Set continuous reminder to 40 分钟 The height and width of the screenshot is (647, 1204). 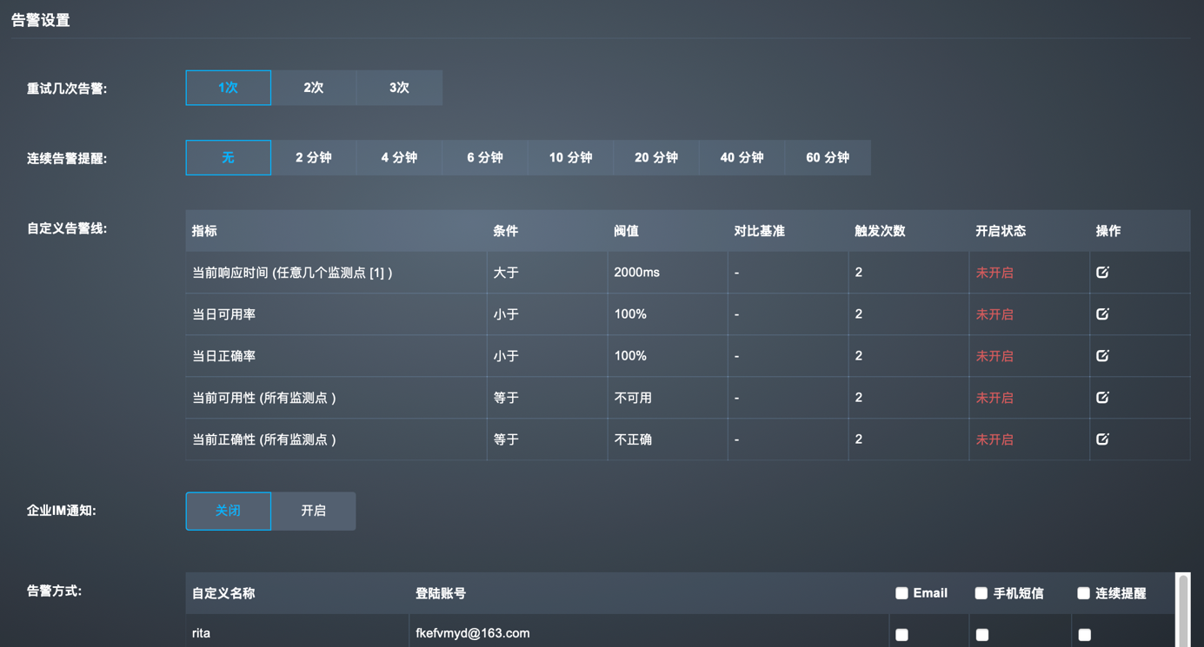[x=742, y=157]
